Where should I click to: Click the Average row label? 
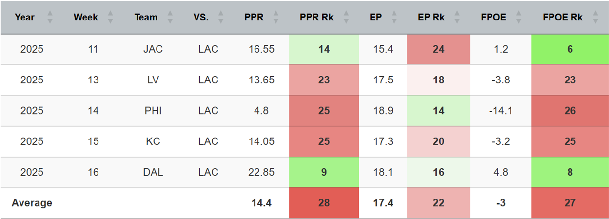(32, 203)
